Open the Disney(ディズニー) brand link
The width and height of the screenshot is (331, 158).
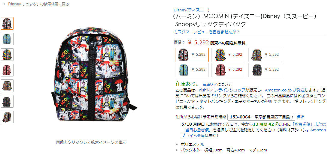coord(191,10)
